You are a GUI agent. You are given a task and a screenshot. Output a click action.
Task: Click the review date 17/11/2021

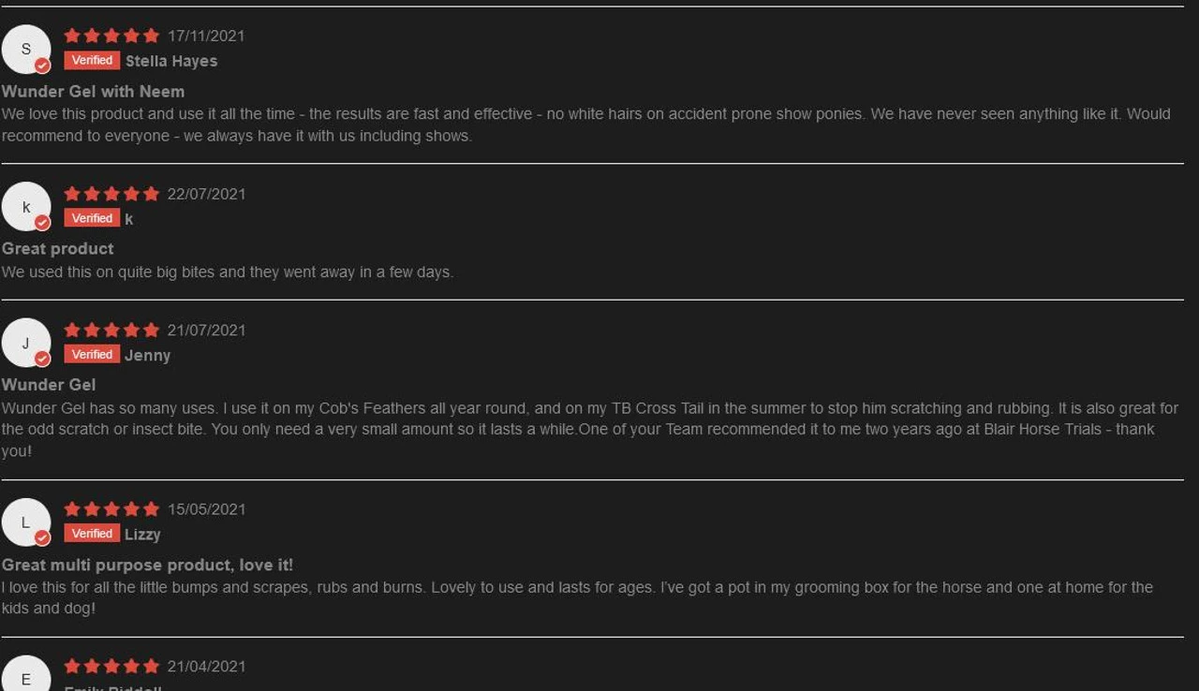tap(206, 36)
